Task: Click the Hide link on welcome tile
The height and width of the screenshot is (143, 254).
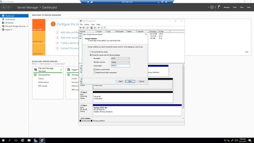Action: coord(246,52)
